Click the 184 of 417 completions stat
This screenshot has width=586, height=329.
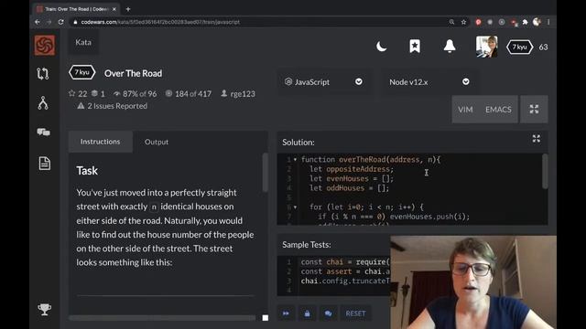click(x=189, y=93)
